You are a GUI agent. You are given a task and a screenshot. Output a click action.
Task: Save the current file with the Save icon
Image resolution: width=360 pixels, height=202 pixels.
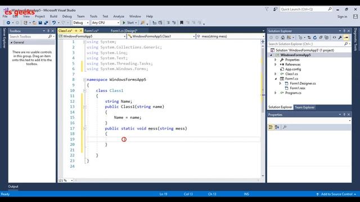pos(40,22)
